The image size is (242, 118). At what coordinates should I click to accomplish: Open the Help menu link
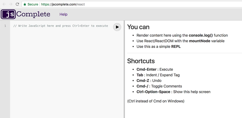(64, 14)
